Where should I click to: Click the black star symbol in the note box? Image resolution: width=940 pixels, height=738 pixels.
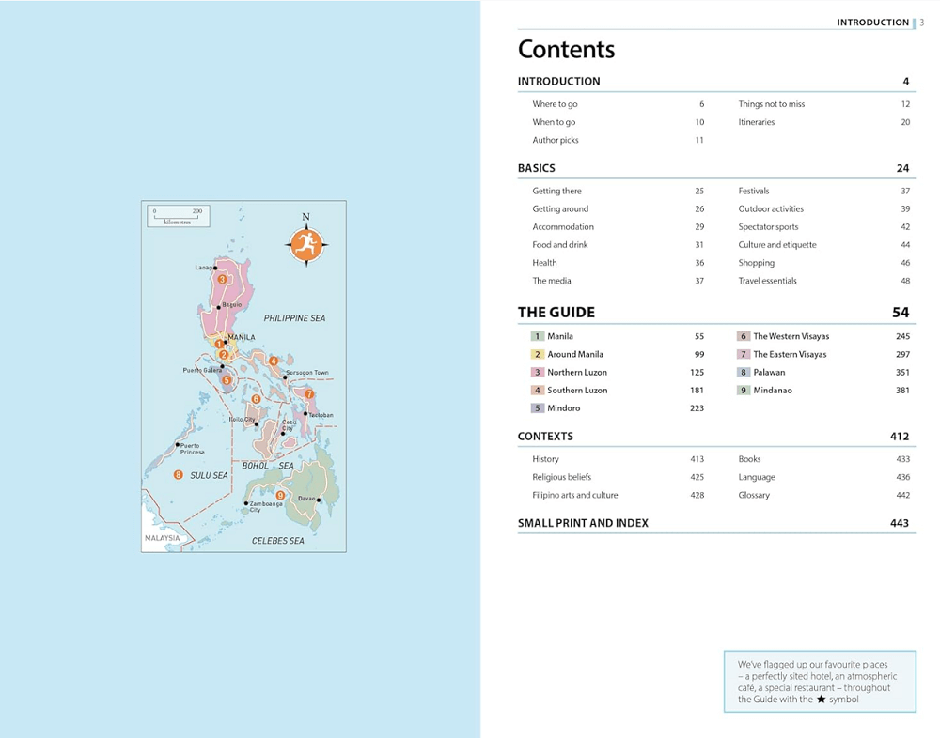(x=821, y=700)
